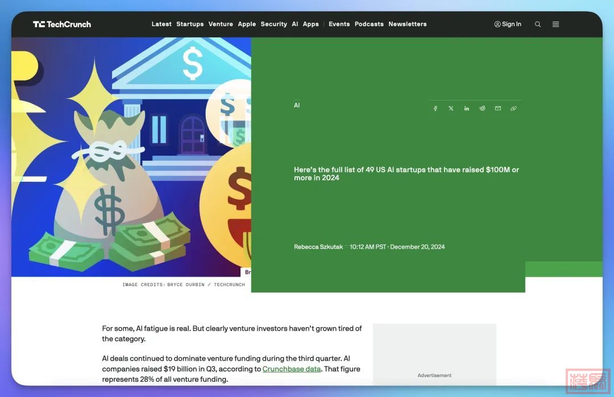Share article on Reddit
Viewport: 614px width, 397px height.
pyautogui.click(x=482, y=108)
